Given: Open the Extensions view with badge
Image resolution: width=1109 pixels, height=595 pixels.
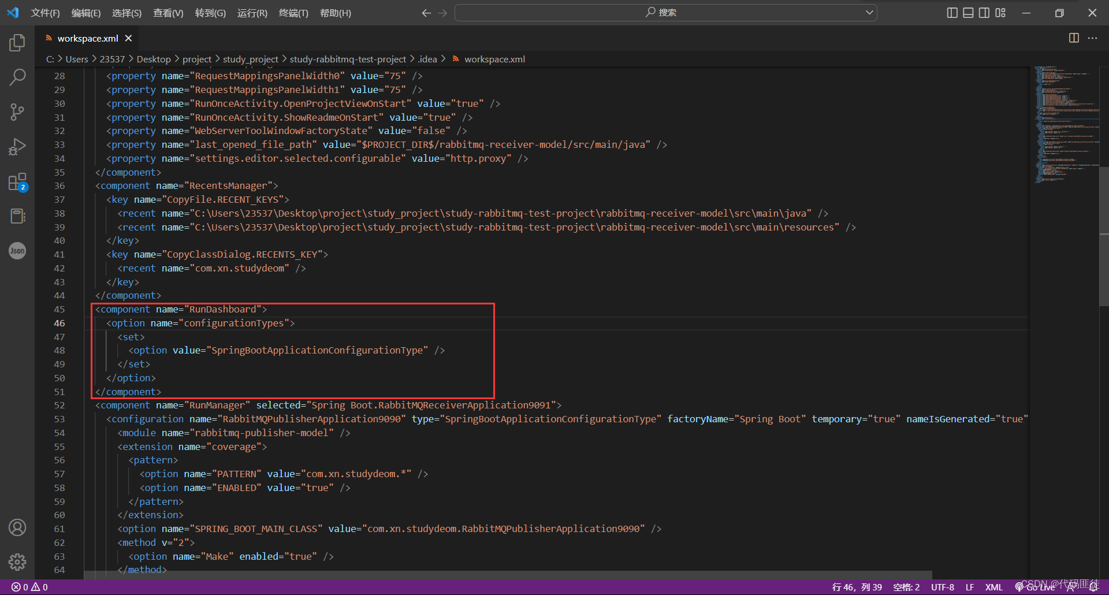Looking at the screenshot, I should point(17,182).
